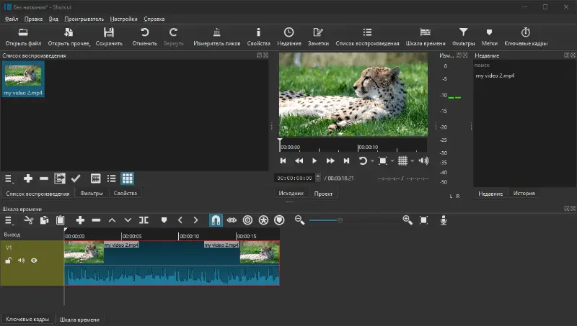Click the zoom timeline to fit icon
The image size is (577, 326).
click(x=424, y=220)
